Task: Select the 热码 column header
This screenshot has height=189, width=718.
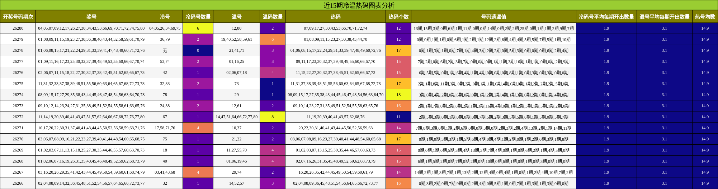Action: pos(336,17)
